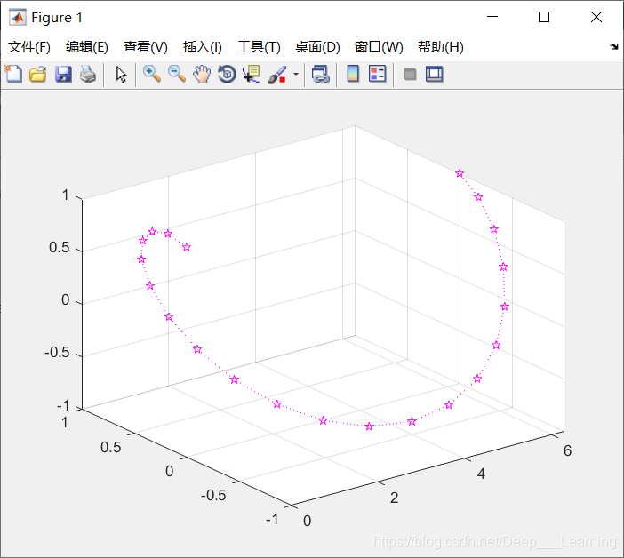This screenshot has width=624, height=558.
Task: Click the Show Plot Tools icon
Action: (434, 75)
